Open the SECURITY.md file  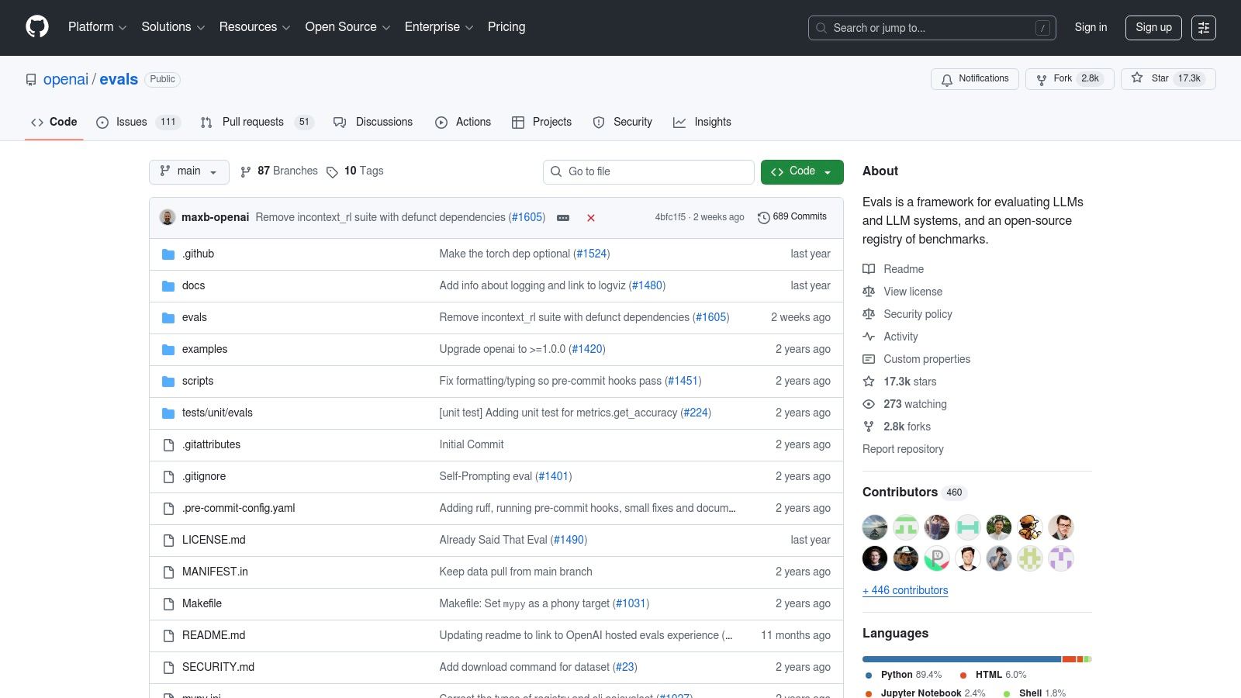tap(218, 667)
